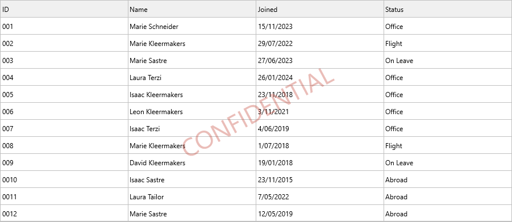Select the Leon Kleermakers row name
512x222 pixels.
point(192,112)
